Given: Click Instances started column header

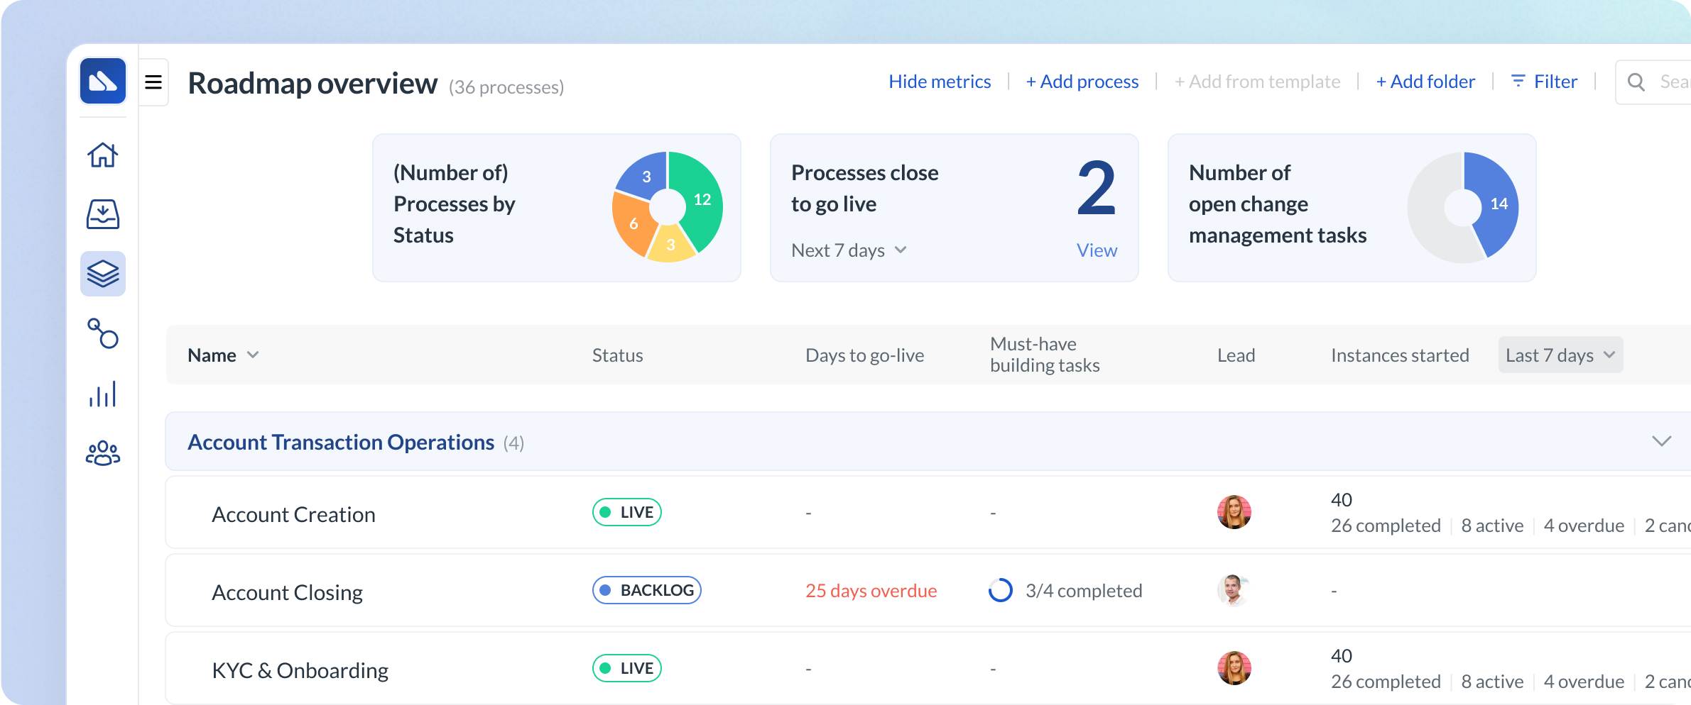Looking at the screenshot, I should tap(1400, 355).
